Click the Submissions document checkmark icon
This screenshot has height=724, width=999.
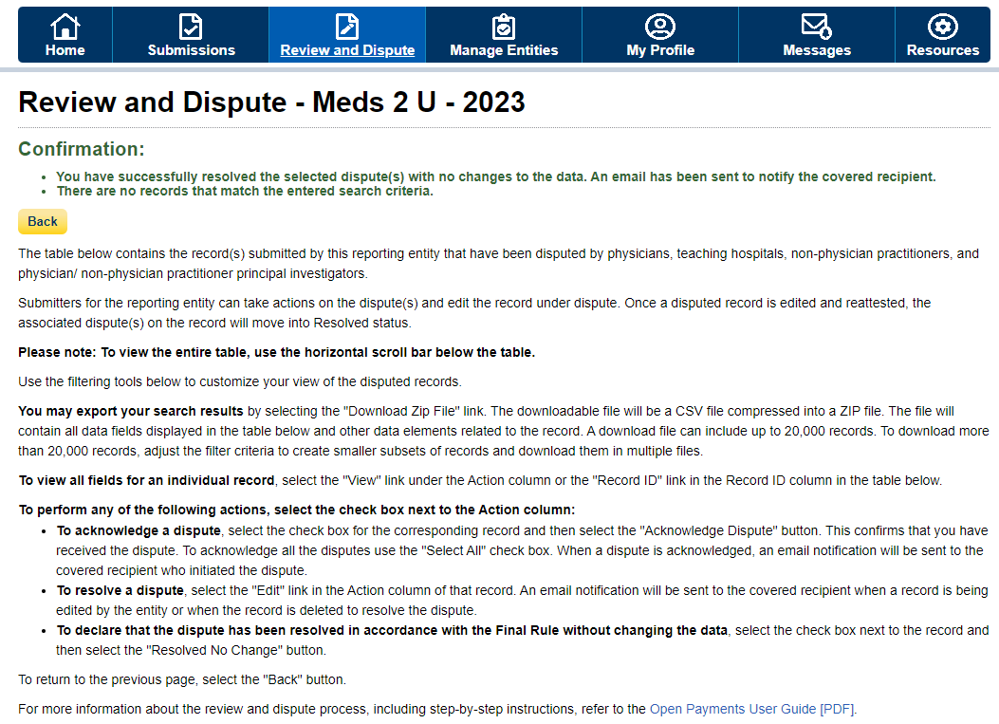coord(191,27)
